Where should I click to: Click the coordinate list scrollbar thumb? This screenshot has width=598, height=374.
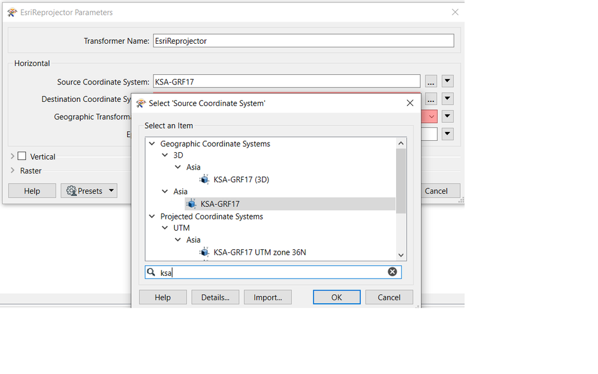(x=401, y=181)
